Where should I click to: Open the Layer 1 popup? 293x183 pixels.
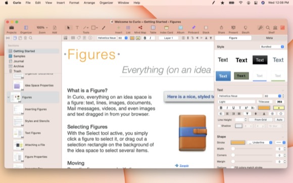click(x=169, y=38)
